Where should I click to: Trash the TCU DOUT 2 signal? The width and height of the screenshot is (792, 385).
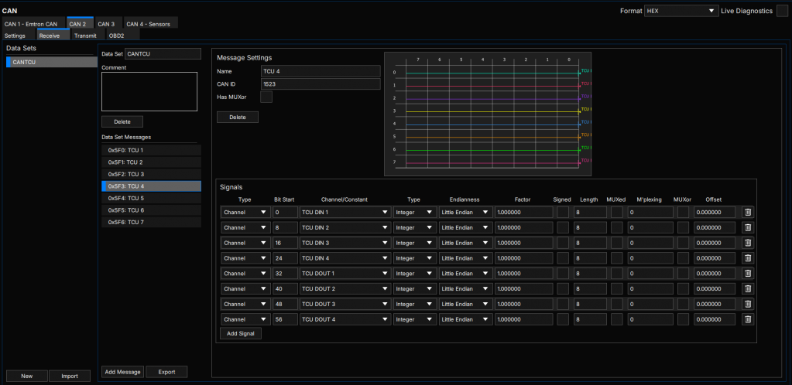[747, 288]
